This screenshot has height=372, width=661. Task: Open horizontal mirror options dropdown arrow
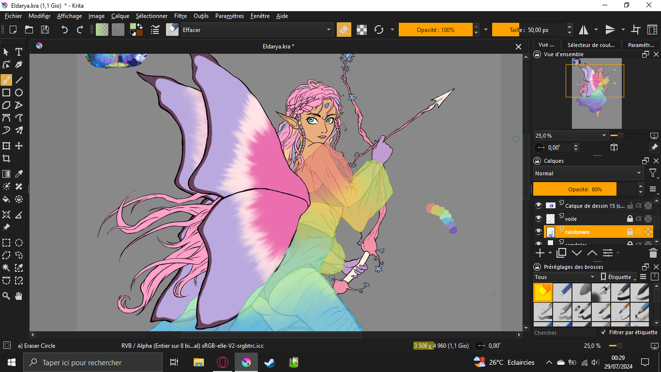(596, 30)
